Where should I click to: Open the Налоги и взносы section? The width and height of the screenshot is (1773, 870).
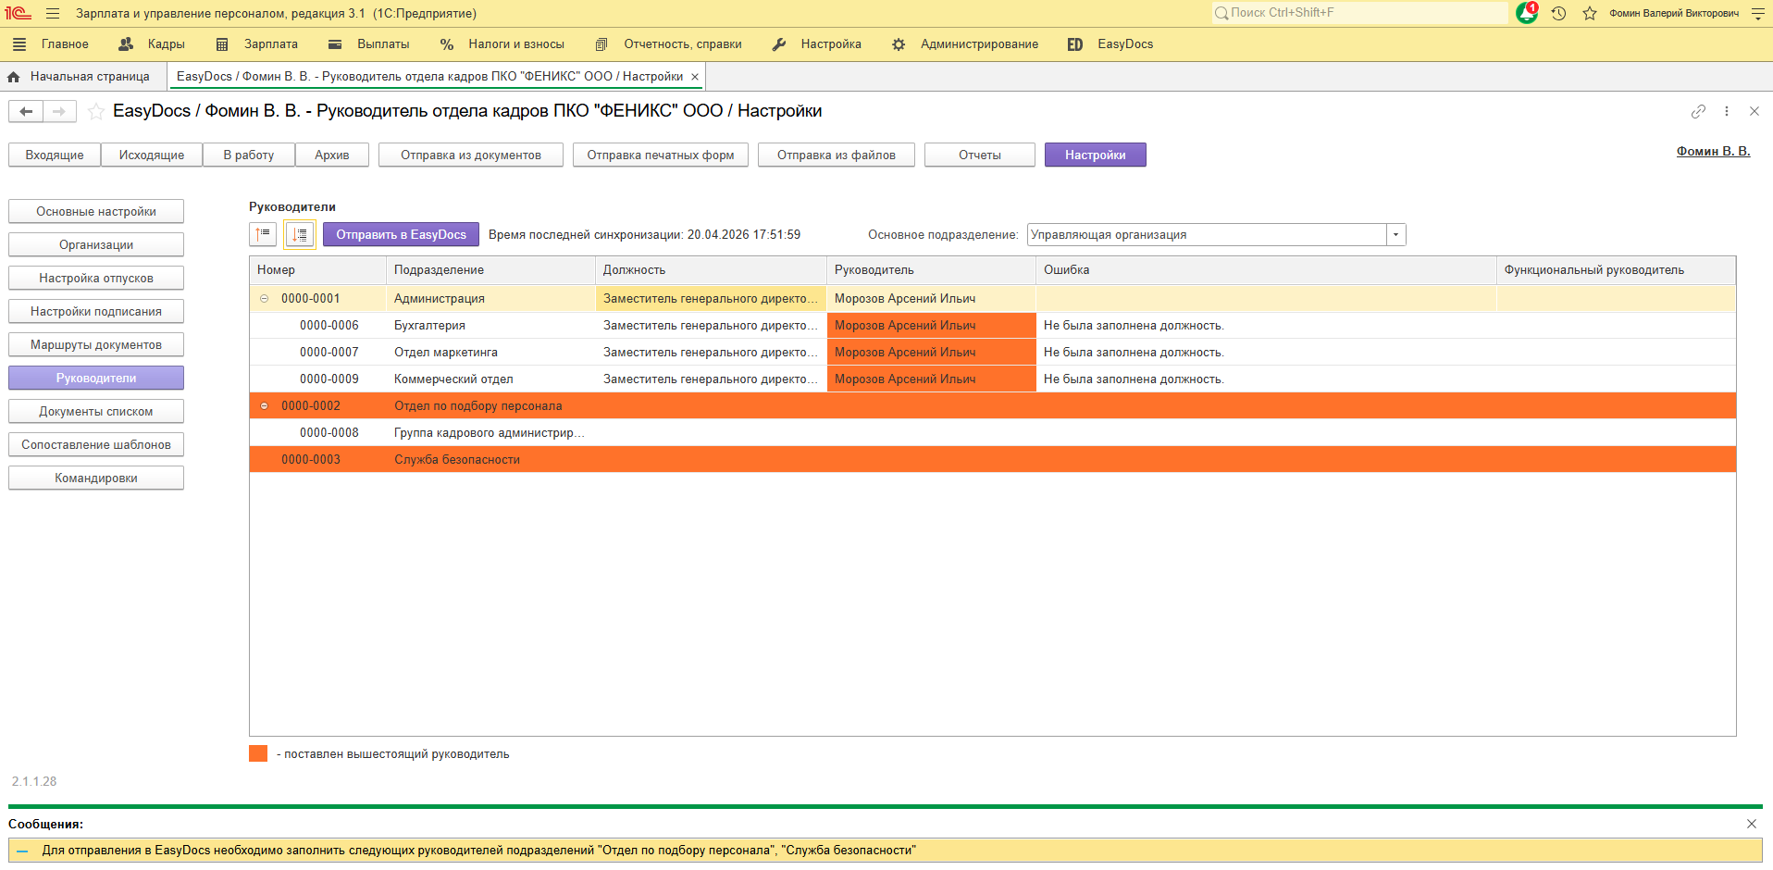(516, 44)
